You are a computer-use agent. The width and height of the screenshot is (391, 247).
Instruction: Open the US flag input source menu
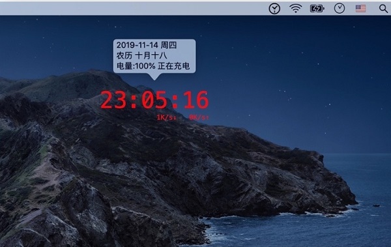click(360, 8)
